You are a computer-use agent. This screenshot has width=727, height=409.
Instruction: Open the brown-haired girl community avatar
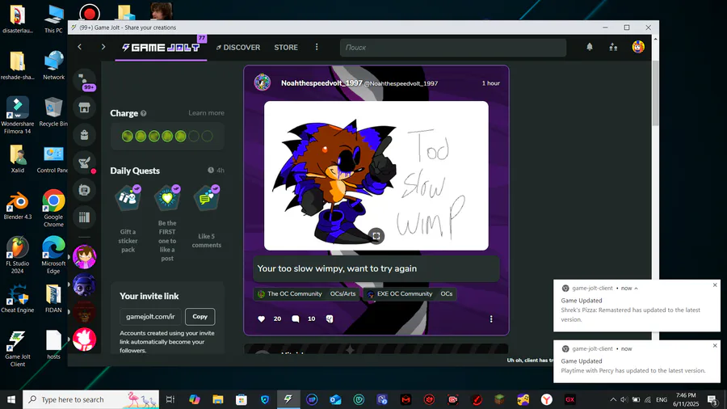pos(84,257)
